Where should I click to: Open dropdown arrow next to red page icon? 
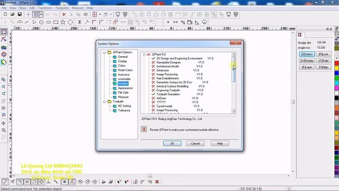coord(100,14)
